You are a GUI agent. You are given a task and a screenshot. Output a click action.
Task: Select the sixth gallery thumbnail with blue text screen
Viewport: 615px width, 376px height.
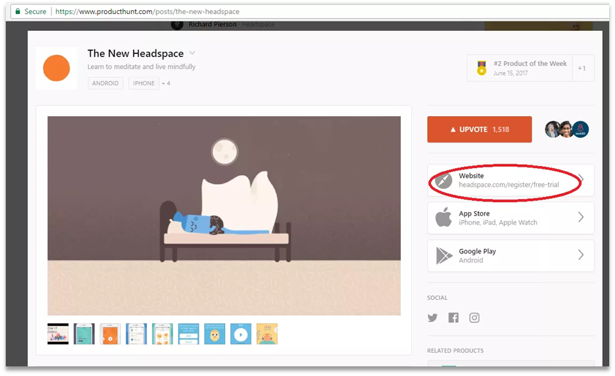pyautogui.click(x=189, y=334)
